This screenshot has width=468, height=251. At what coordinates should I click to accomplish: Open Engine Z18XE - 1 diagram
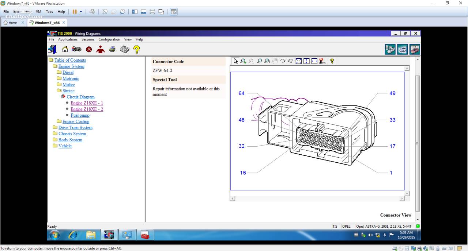pos(87,103)
